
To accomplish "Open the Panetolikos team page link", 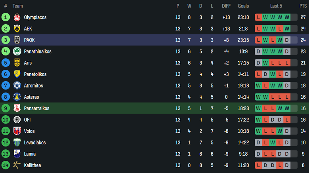I will tap(35, 74).
